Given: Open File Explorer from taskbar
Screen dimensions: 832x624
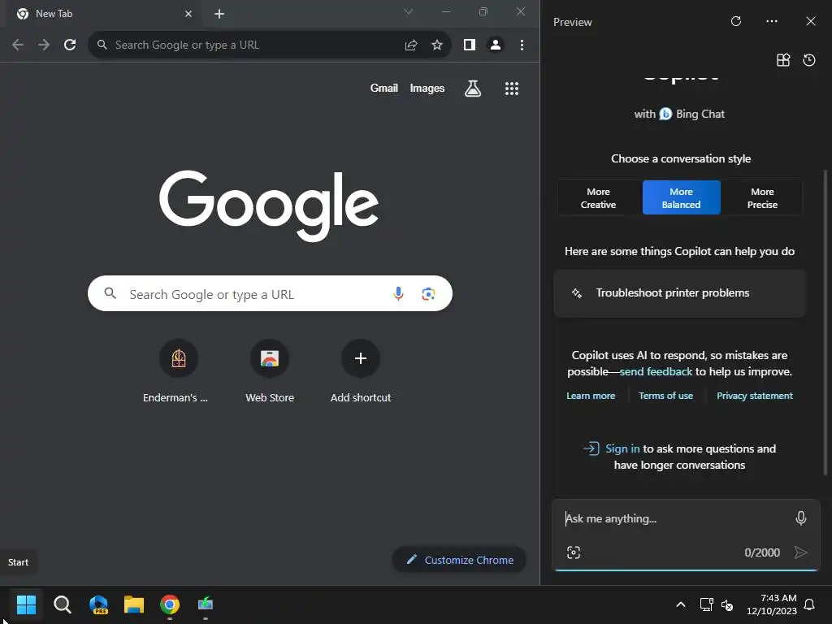Looking at the screenshot, I should click(134, 604).
